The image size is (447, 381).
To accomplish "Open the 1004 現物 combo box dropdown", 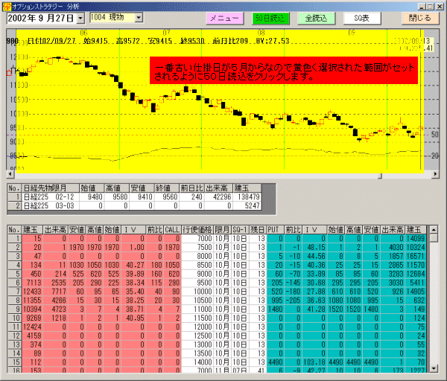I will (x=139, y=18).
